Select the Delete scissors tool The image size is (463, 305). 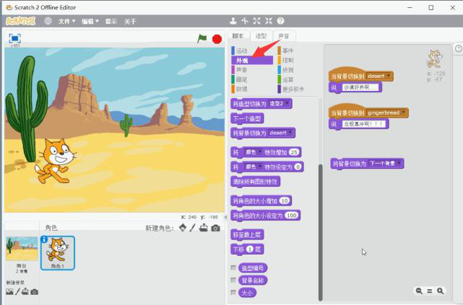245,21
